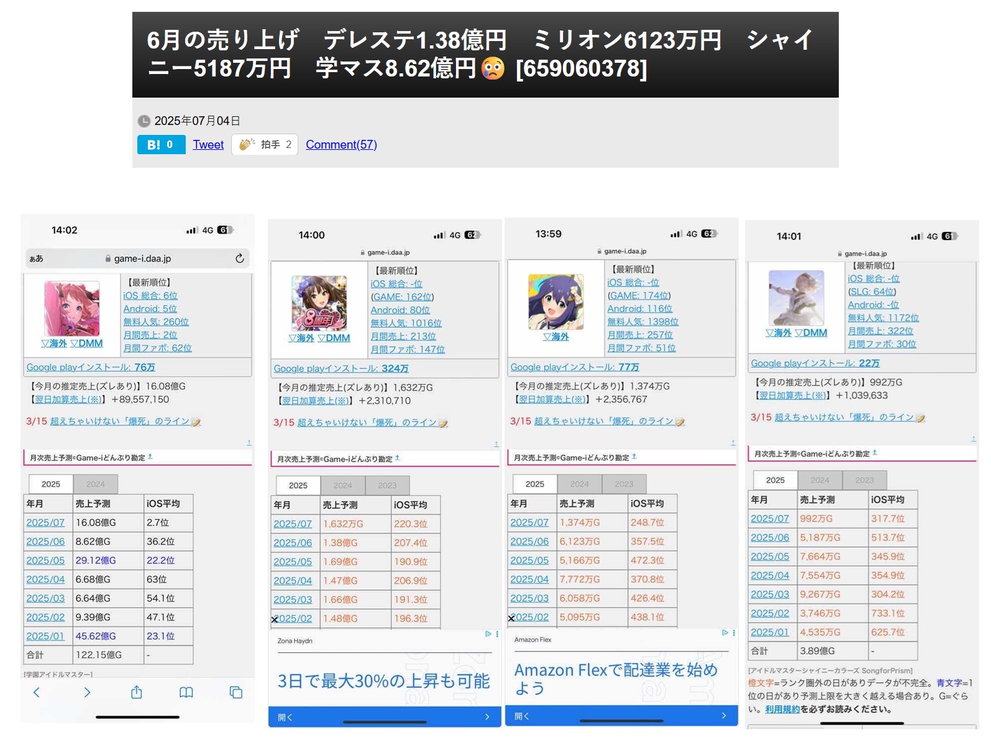Open the GAME: 174位 link
This screenshot has height=743, width=991.
(x=639, y=295)
